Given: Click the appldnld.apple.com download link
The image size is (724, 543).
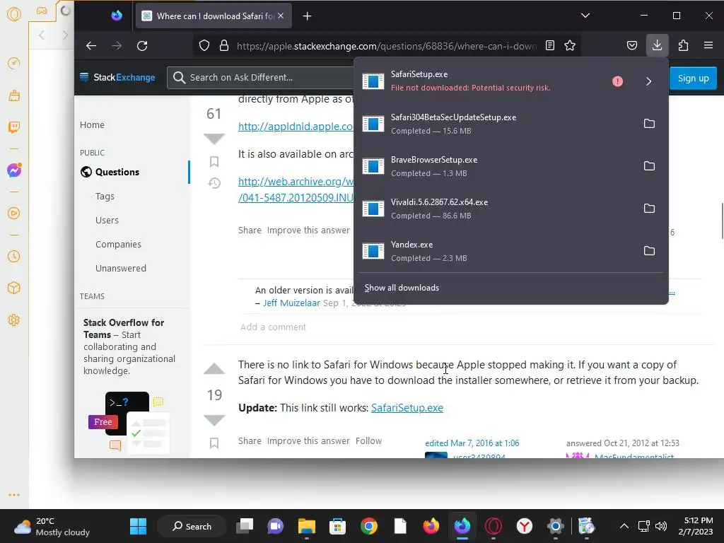Looking at the screenshot, I should [296, 127].
